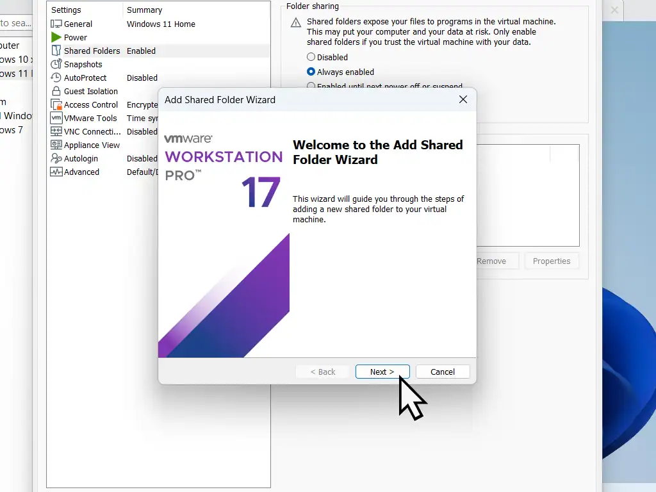The image size is (656, 492).
Task: Open the Snapshots clock icon
Action: point(56,64)
